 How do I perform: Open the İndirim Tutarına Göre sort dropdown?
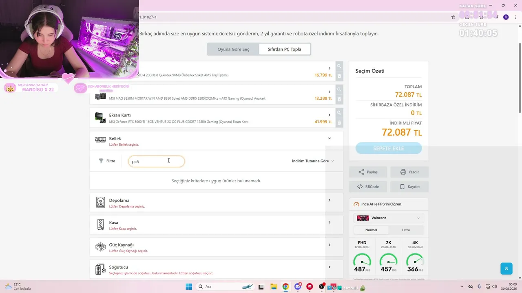[313, 161]
